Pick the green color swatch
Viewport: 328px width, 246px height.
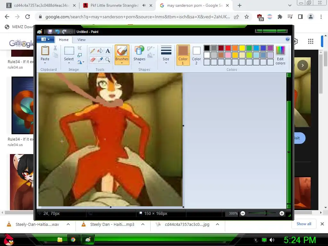[x=249, y=48]
